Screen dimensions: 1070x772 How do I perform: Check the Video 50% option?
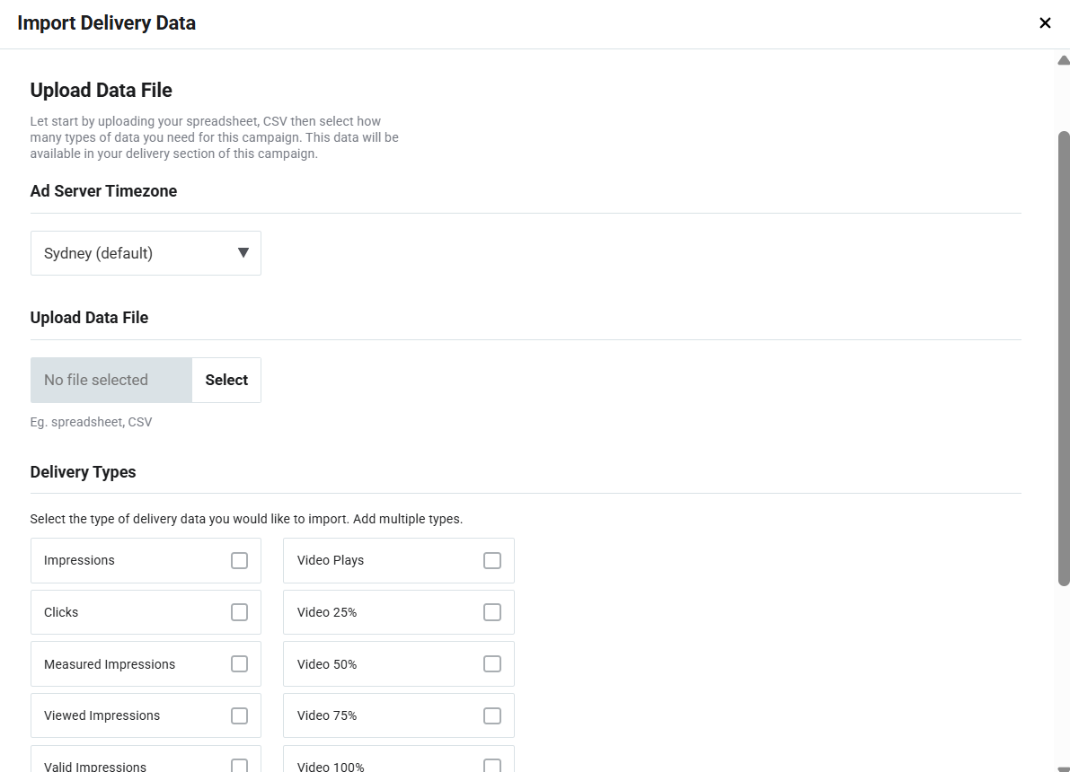492,664
